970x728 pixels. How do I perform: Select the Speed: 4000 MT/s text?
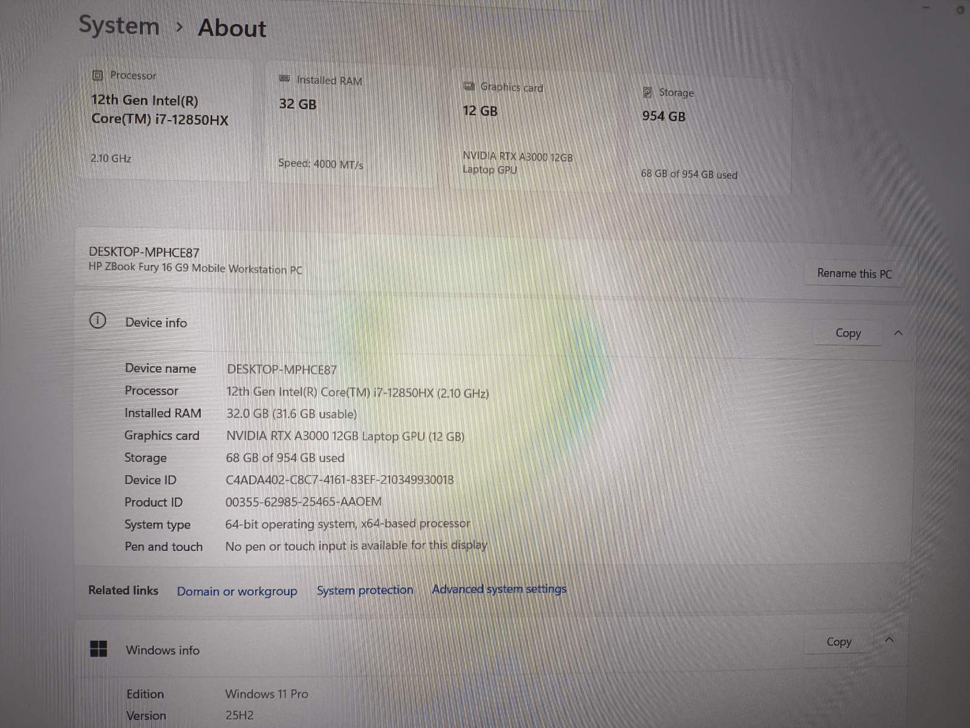click(x=321, y=164)
